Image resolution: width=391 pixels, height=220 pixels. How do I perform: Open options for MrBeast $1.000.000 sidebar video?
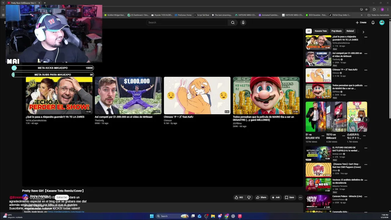pyautogui.click(x=366, y=53)
